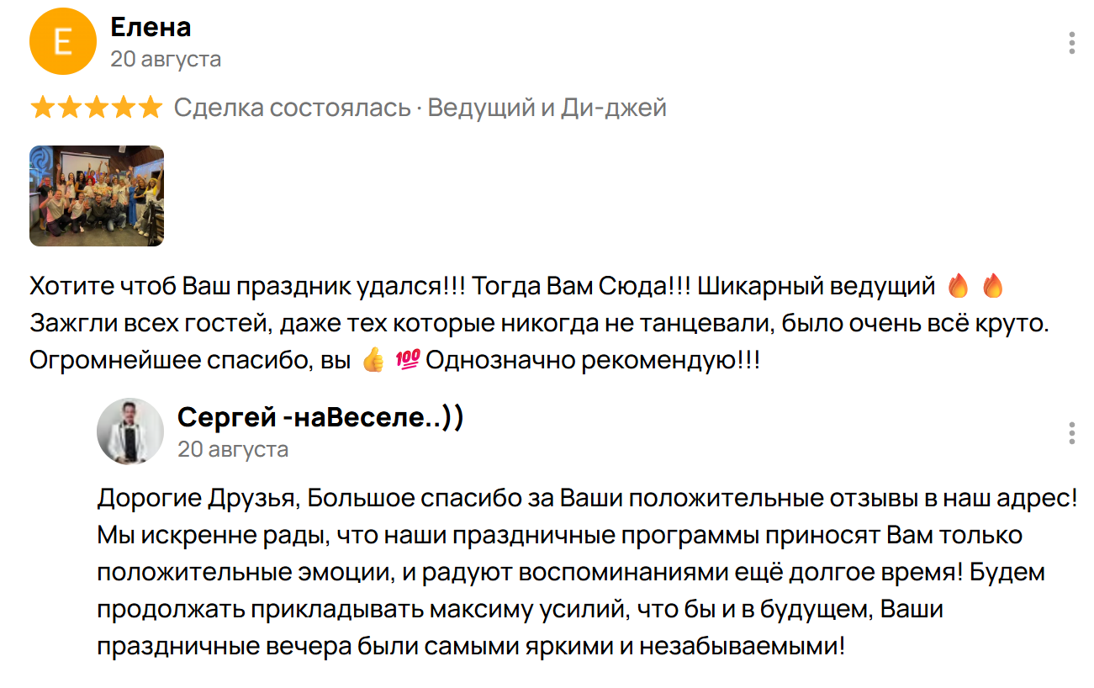The height and width of the screenshot is (688, 1094).
Task: Open the profile name "Сергей -наВеселе..))"
Action: coord(320,417)
